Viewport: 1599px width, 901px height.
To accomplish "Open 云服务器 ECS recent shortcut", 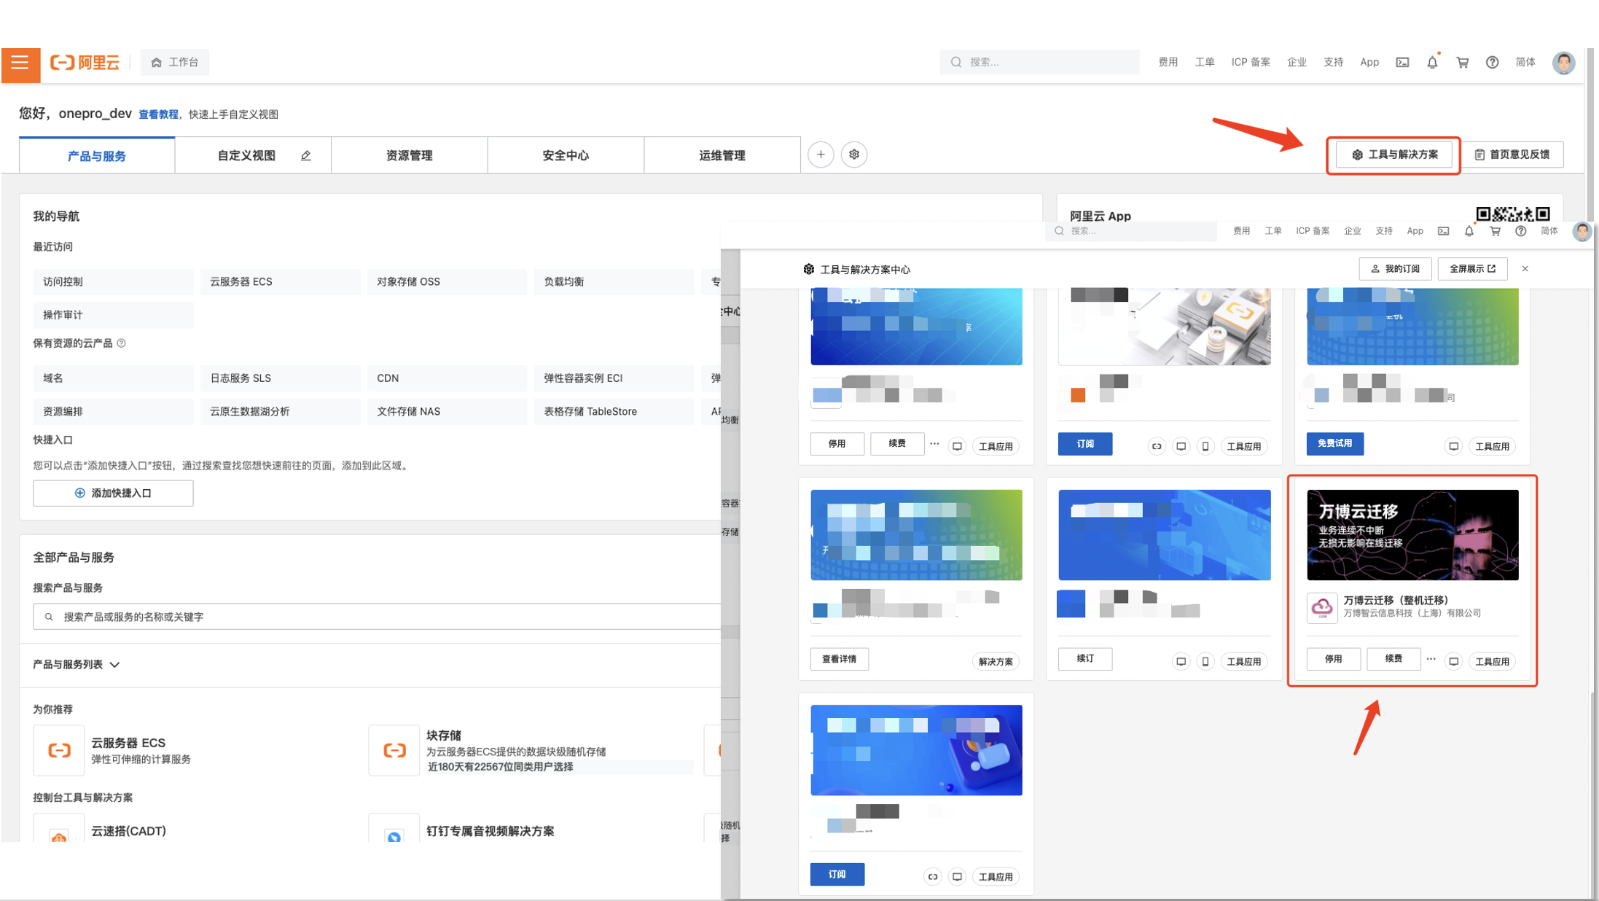I will (x=280, y=282).
